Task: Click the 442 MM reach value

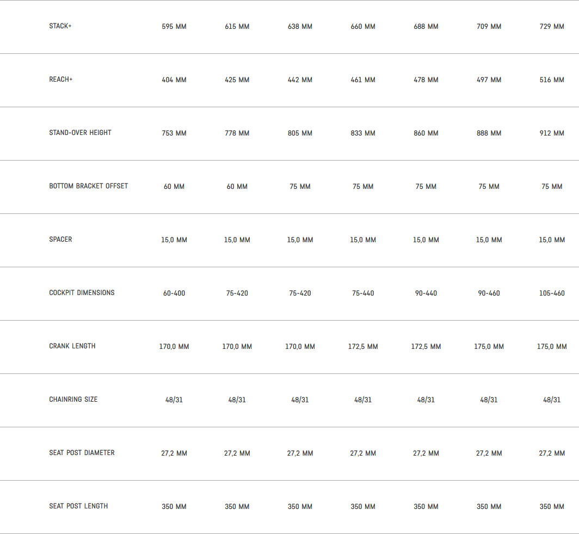Action: [x=300, y=80]
